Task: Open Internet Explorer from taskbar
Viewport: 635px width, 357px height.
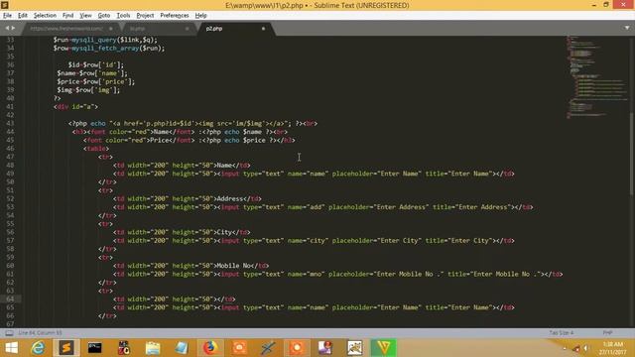Action: click(x=38, y=348)
